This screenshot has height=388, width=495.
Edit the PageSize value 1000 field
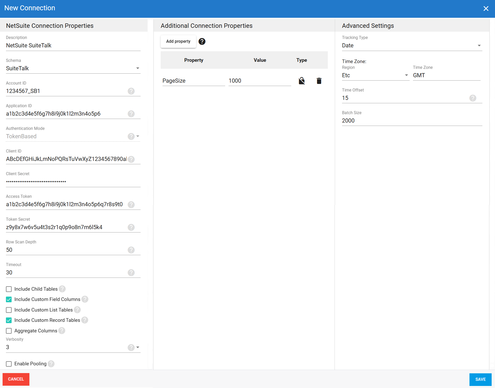click(x=260, y=81)
